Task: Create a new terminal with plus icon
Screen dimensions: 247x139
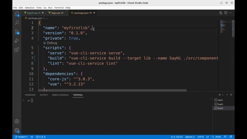Action: pyautogui.click(x=220, y=95)
